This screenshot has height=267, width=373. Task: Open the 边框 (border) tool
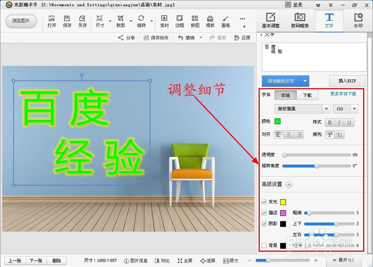coord(180,21)
